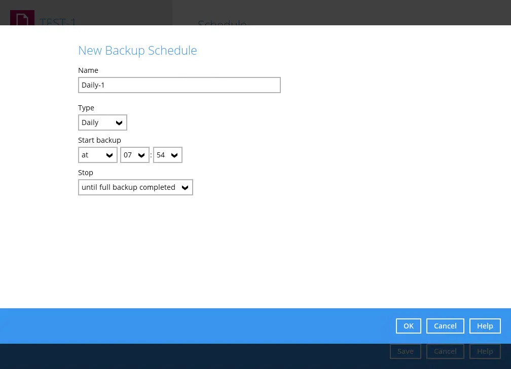Click the Name label above the text field
This screenshot has width=511, height=369.
pyautogui.click(x=88, y=70)
